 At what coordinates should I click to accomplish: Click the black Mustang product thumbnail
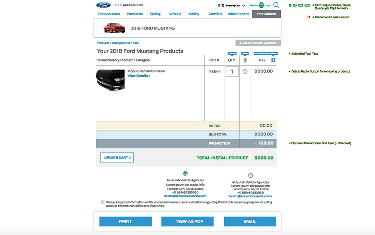[x=110, y=80]
